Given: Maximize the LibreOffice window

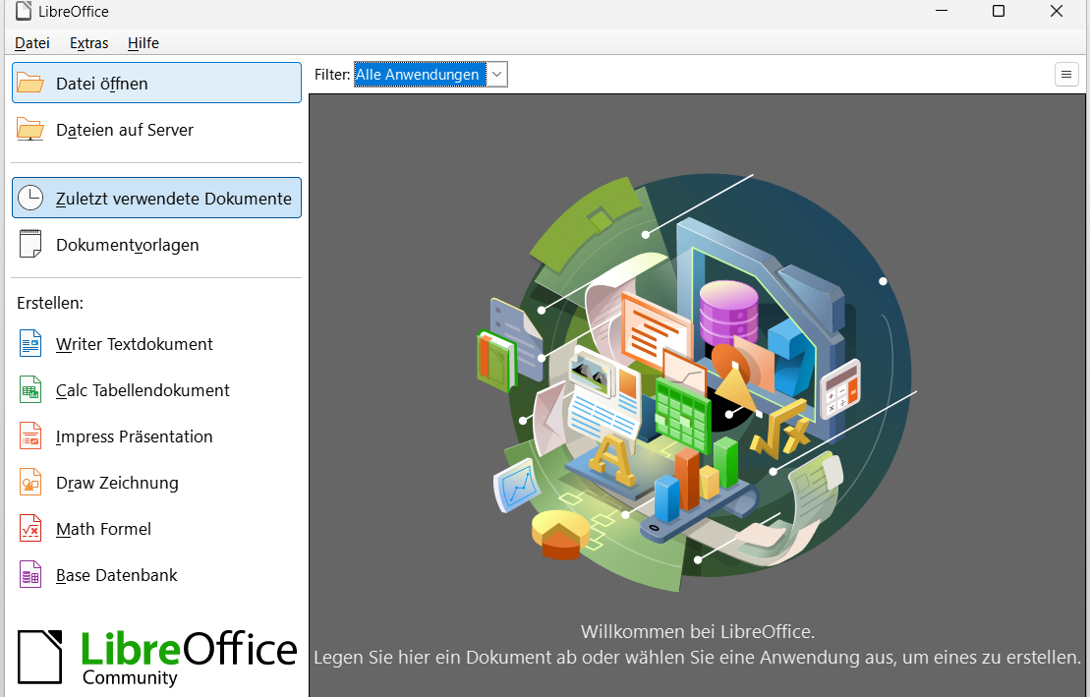Looking at the screenshot, I should point(999,12).
